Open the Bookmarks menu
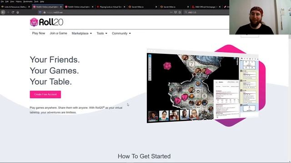Viewport: 291px width, 163px height. (28, 1)
